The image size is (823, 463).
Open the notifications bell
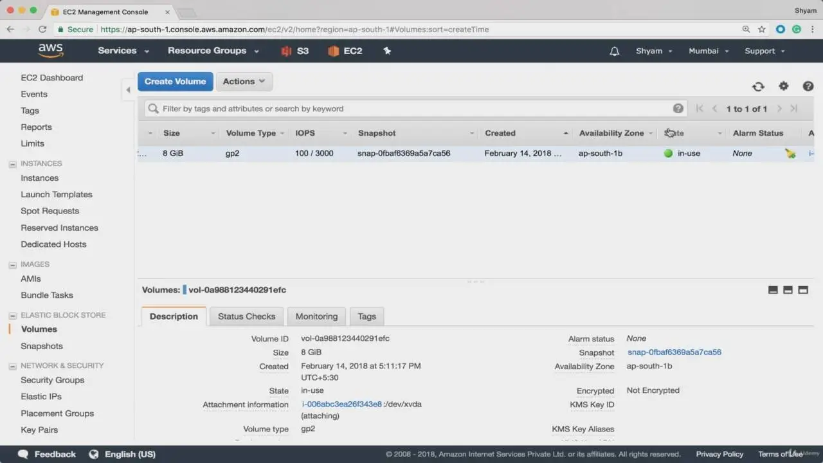tap(614, 51)
